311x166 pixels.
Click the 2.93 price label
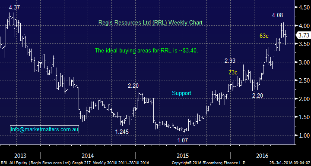230,61
